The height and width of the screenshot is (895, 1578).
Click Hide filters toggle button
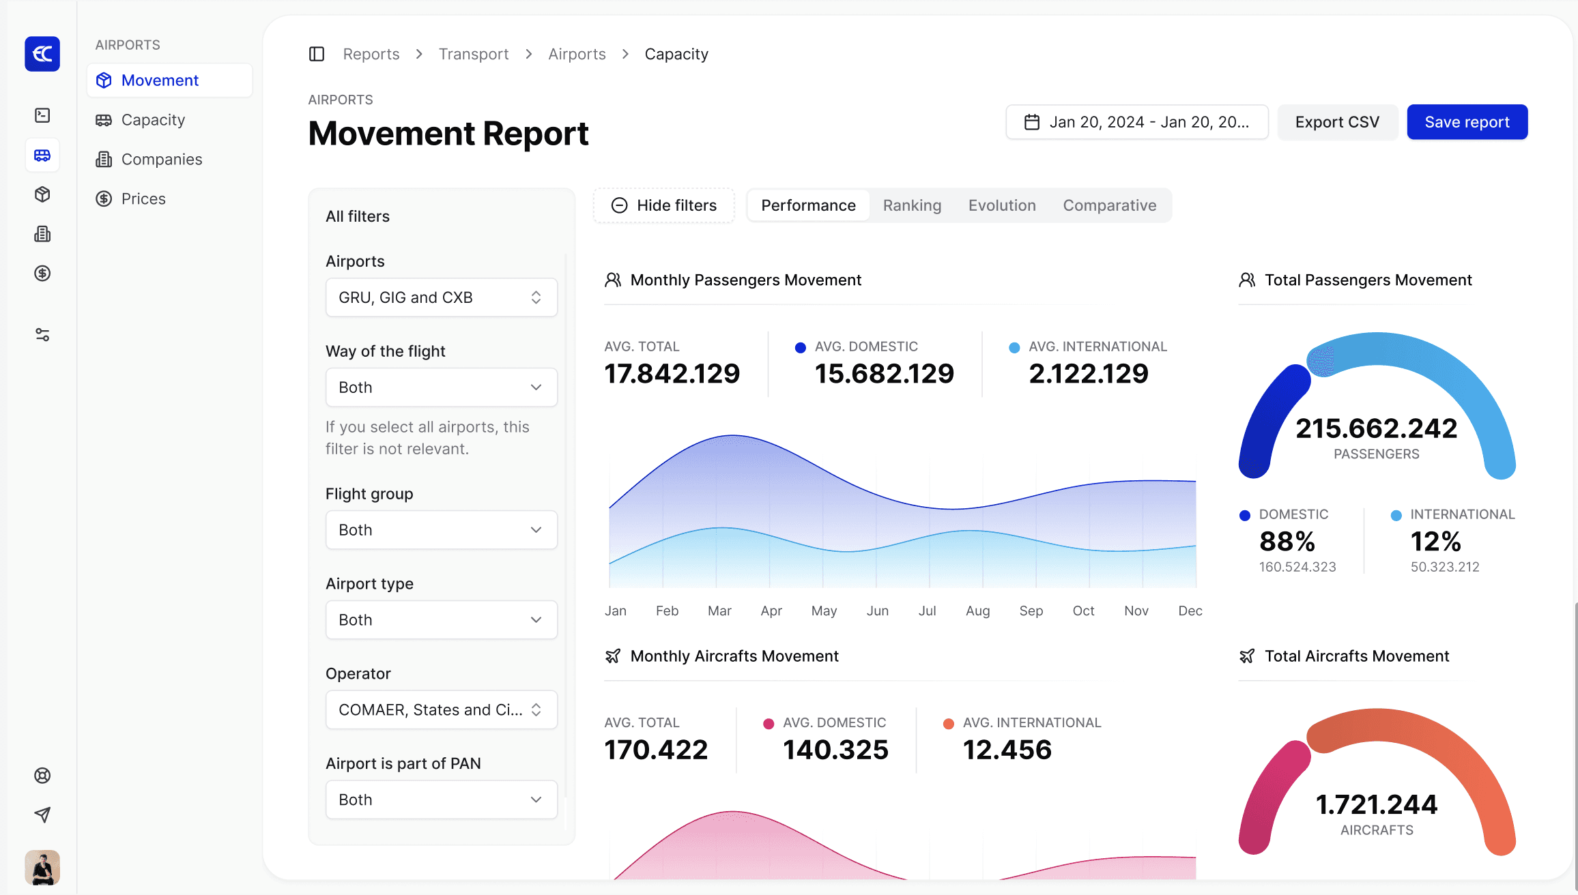pos(664,205)
